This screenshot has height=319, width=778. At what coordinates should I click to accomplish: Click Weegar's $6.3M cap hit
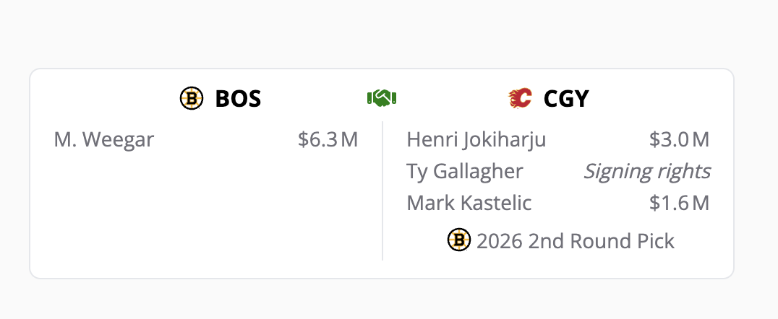pos(328,139)
